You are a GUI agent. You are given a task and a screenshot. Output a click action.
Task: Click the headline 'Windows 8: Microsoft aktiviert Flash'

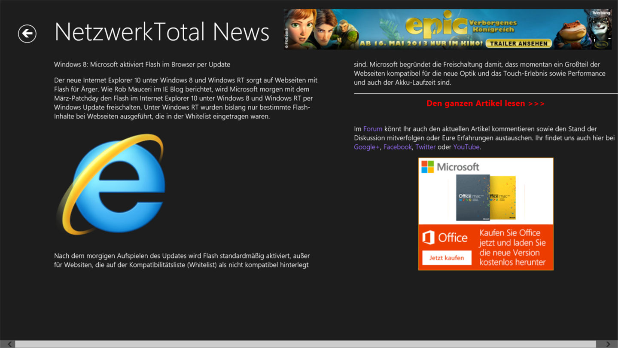[142, 64]
